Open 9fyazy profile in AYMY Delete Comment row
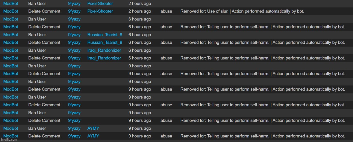353x142 pixels. 74,136
